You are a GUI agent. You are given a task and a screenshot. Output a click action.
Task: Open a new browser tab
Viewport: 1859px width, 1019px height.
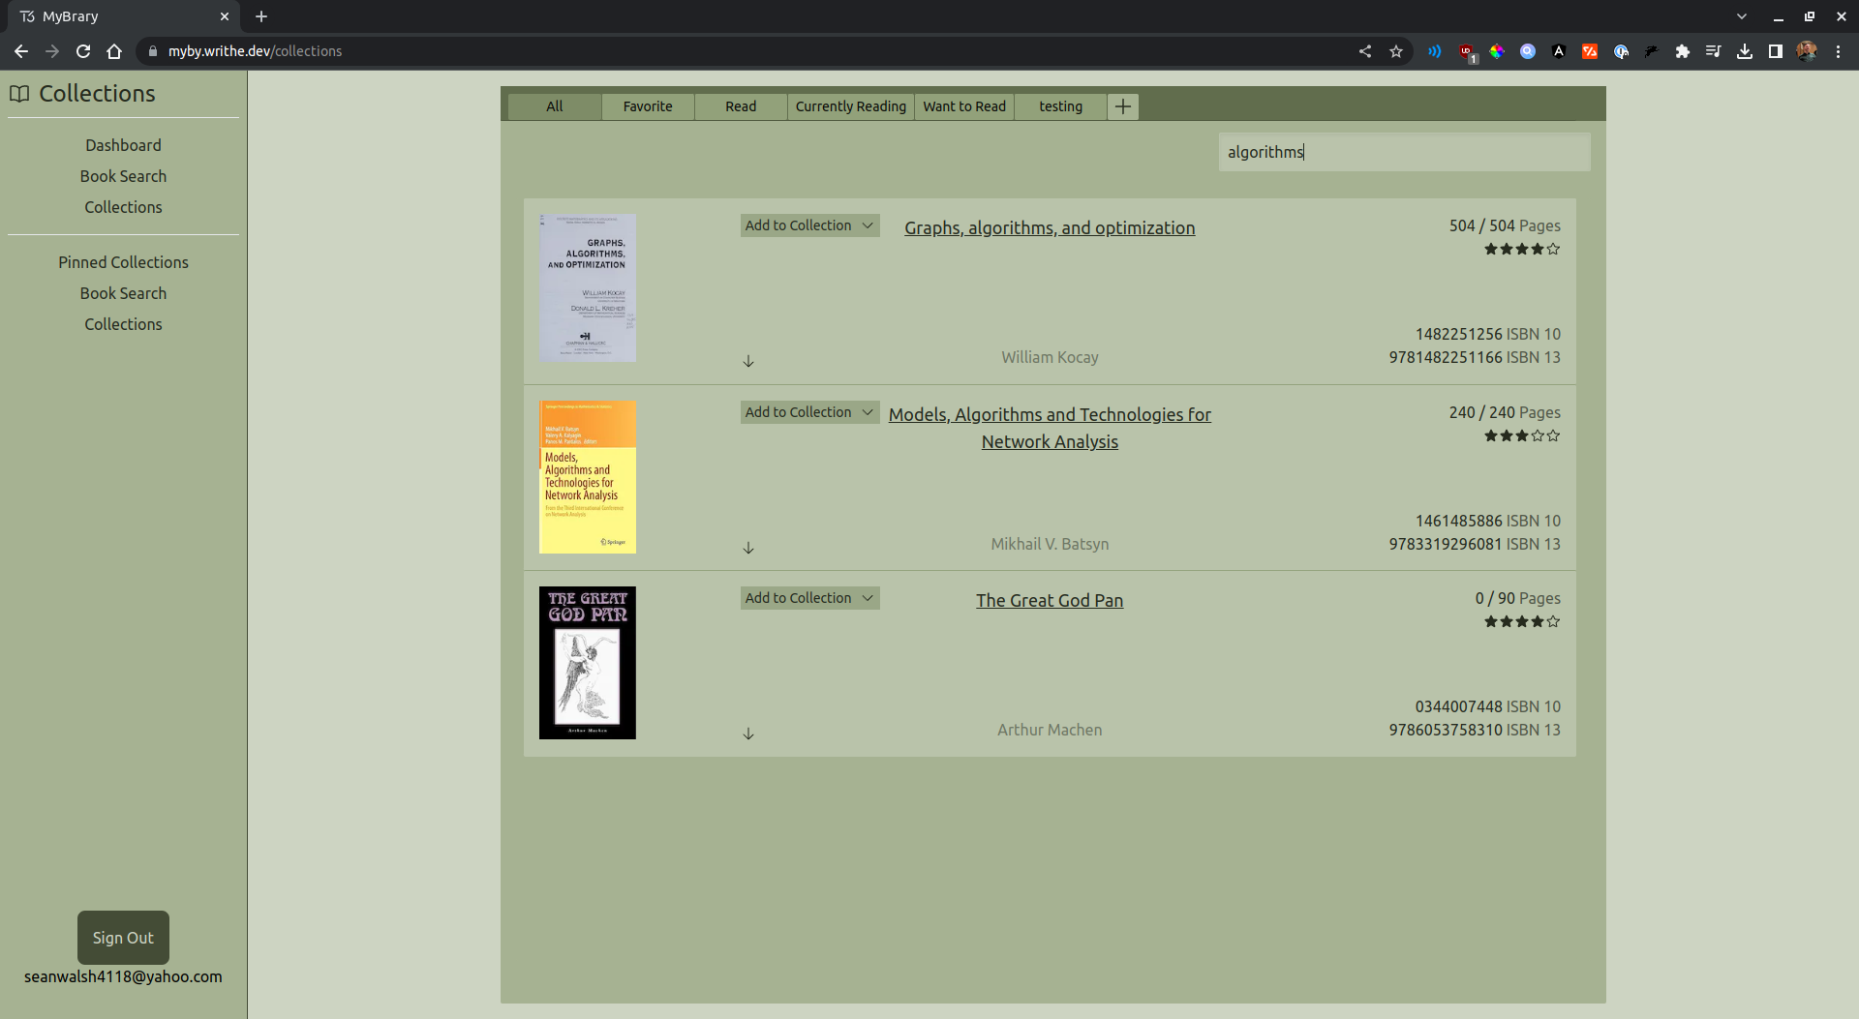[x=261, y=16]
